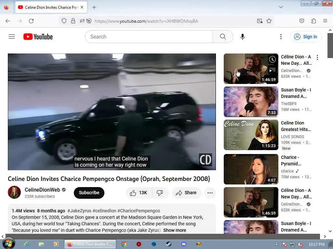
Task: Open a new browser tab
Action: [94, 7]
